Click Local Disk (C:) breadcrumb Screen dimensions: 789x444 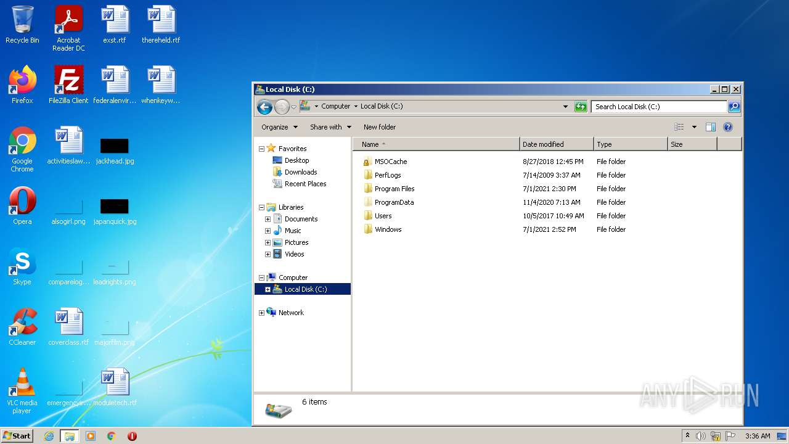(382, 106)
